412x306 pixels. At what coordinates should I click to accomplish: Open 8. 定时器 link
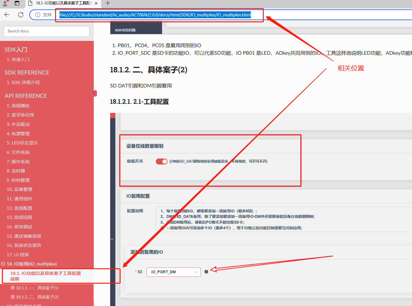pyautogui.click(x=16, y=171)
